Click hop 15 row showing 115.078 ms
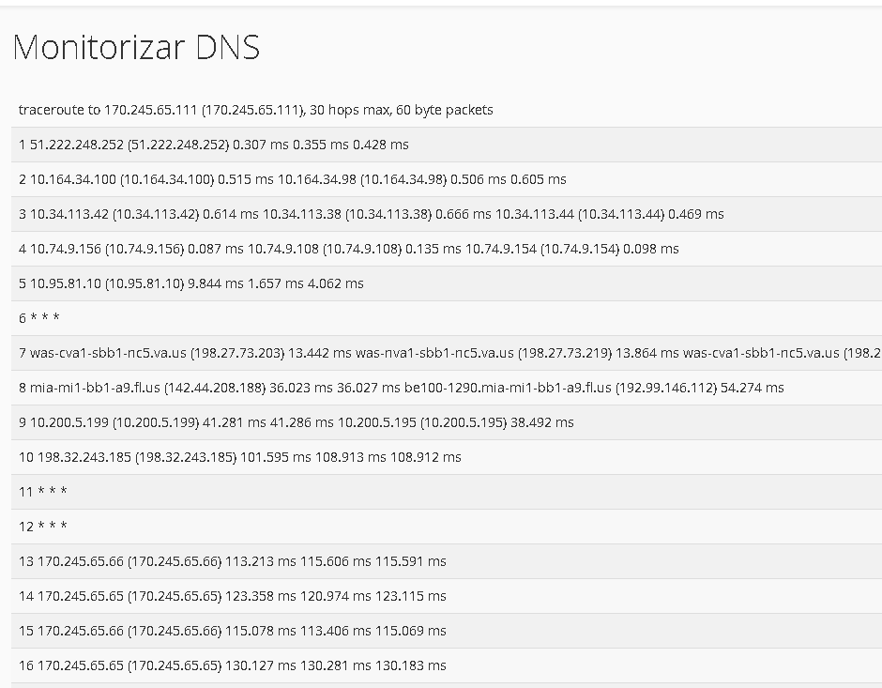 point(447,631)
